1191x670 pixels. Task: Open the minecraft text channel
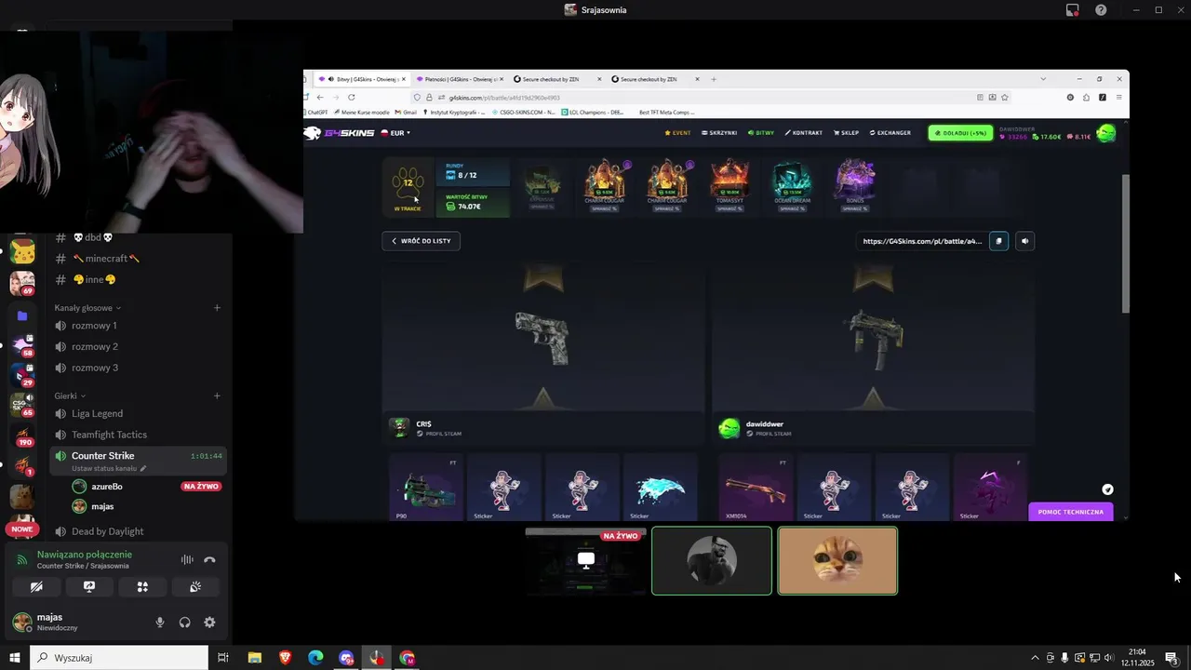[x=138, y=259]
